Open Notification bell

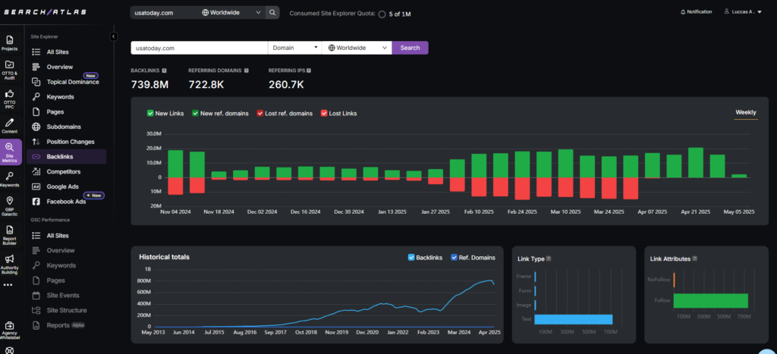[697, 12]
